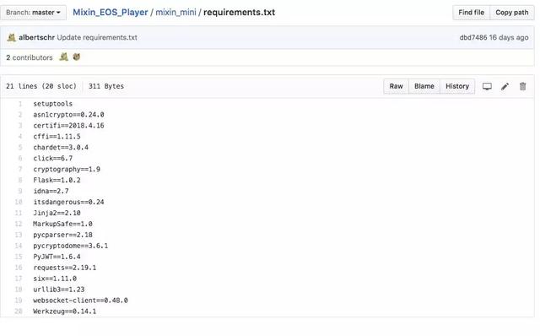
Task: Click the pycparser==2.18 line
Action: point(62,235)
